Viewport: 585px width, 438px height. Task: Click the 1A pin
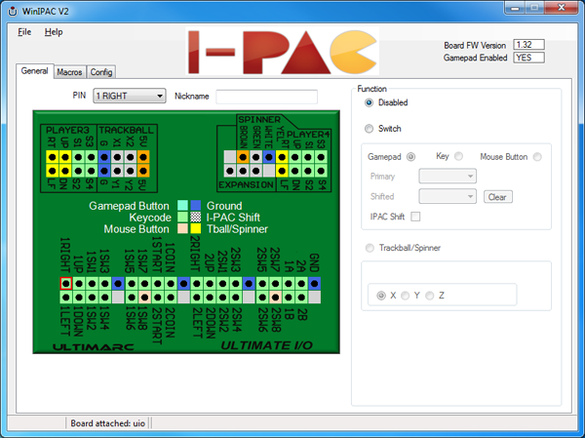pyautogui.click(x=289, y=284)
